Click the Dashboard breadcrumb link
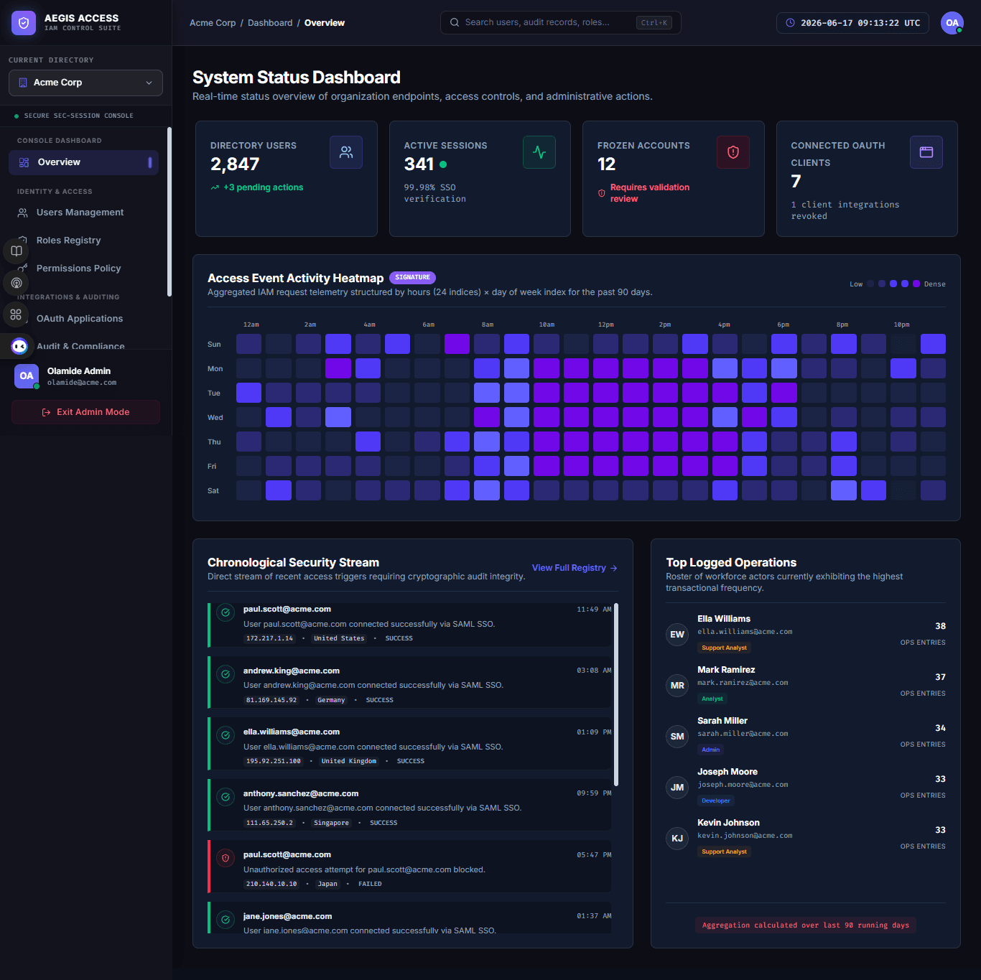The width and height of the screenshot is (981, 980). pos(270,23)
